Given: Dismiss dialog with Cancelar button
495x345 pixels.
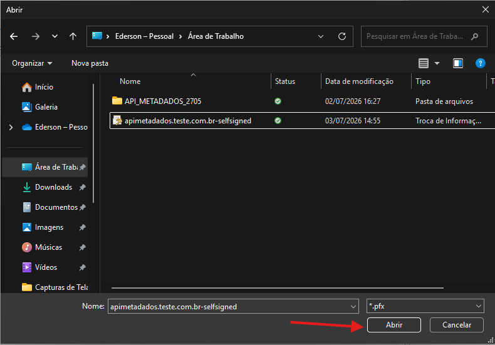Looking at the screenshot, I should click(457, 325).
